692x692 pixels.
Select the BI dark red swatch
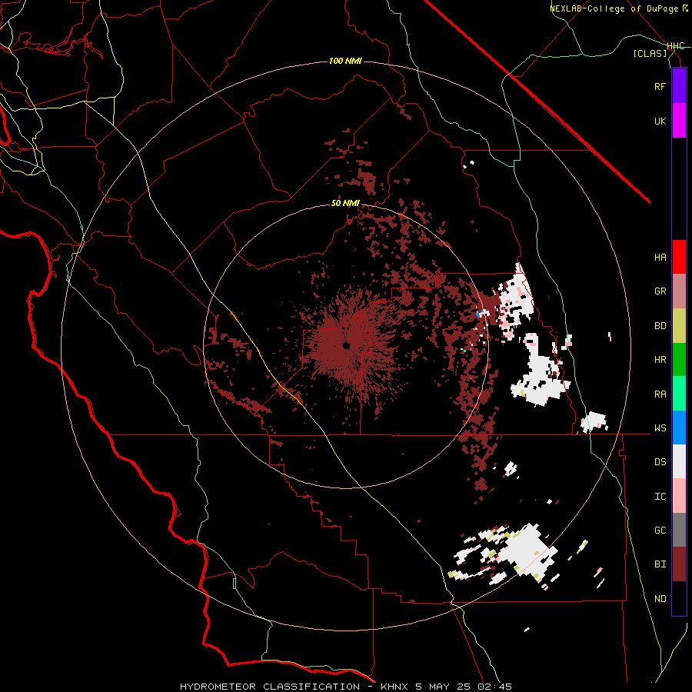pos(679,564)
